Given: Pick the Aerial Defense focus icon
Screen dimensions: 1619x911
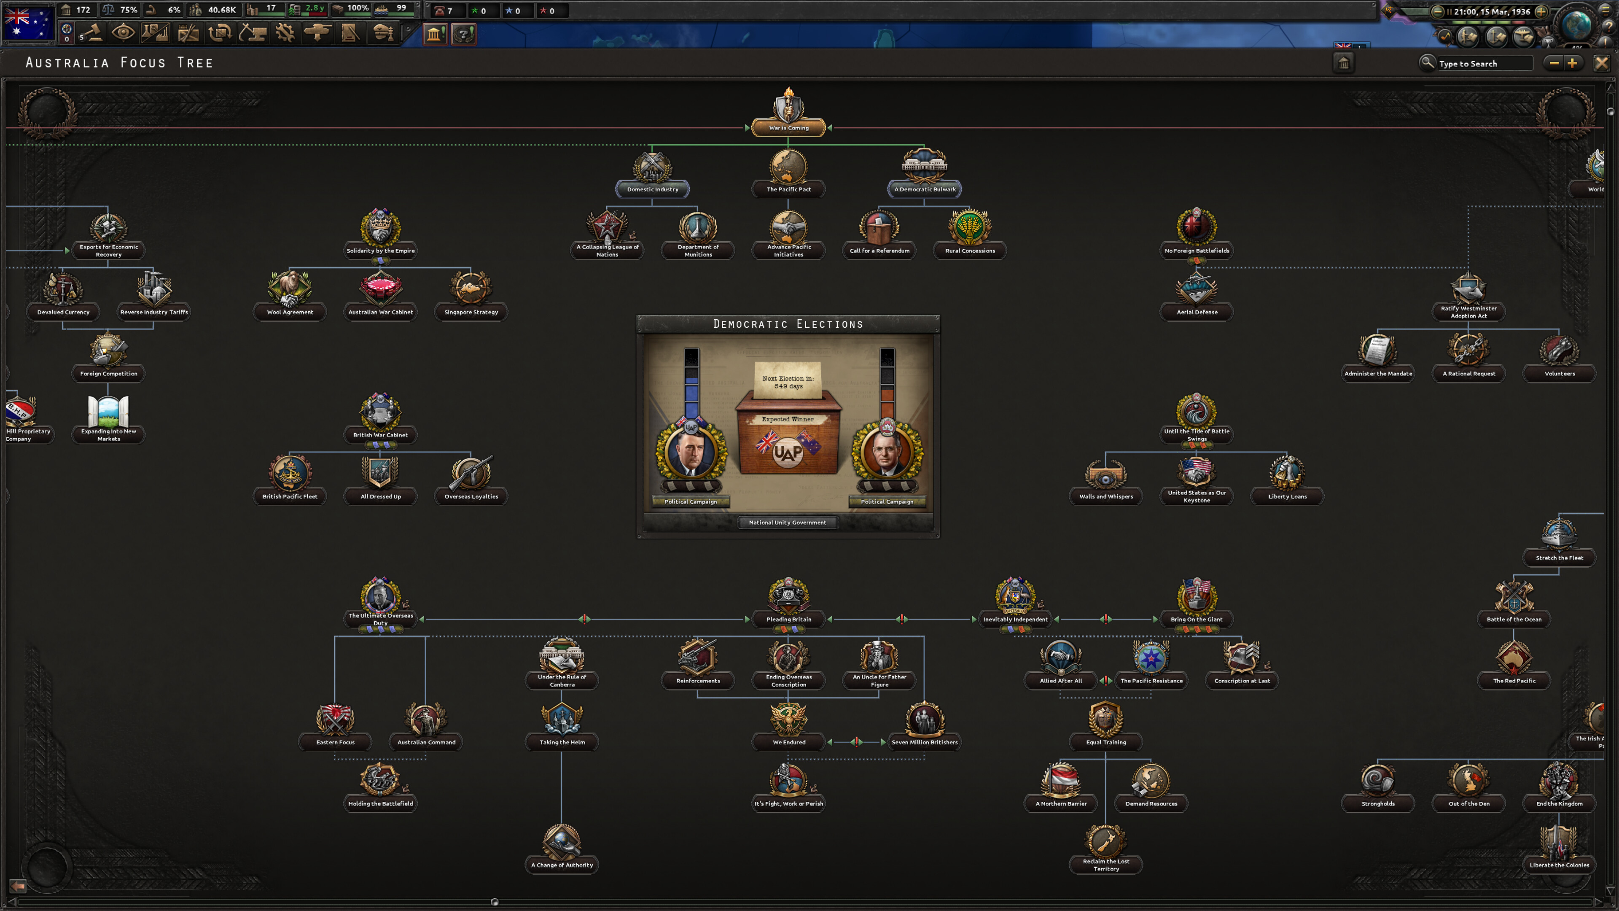Looking at the screenshot, I should pos(1197,288).
